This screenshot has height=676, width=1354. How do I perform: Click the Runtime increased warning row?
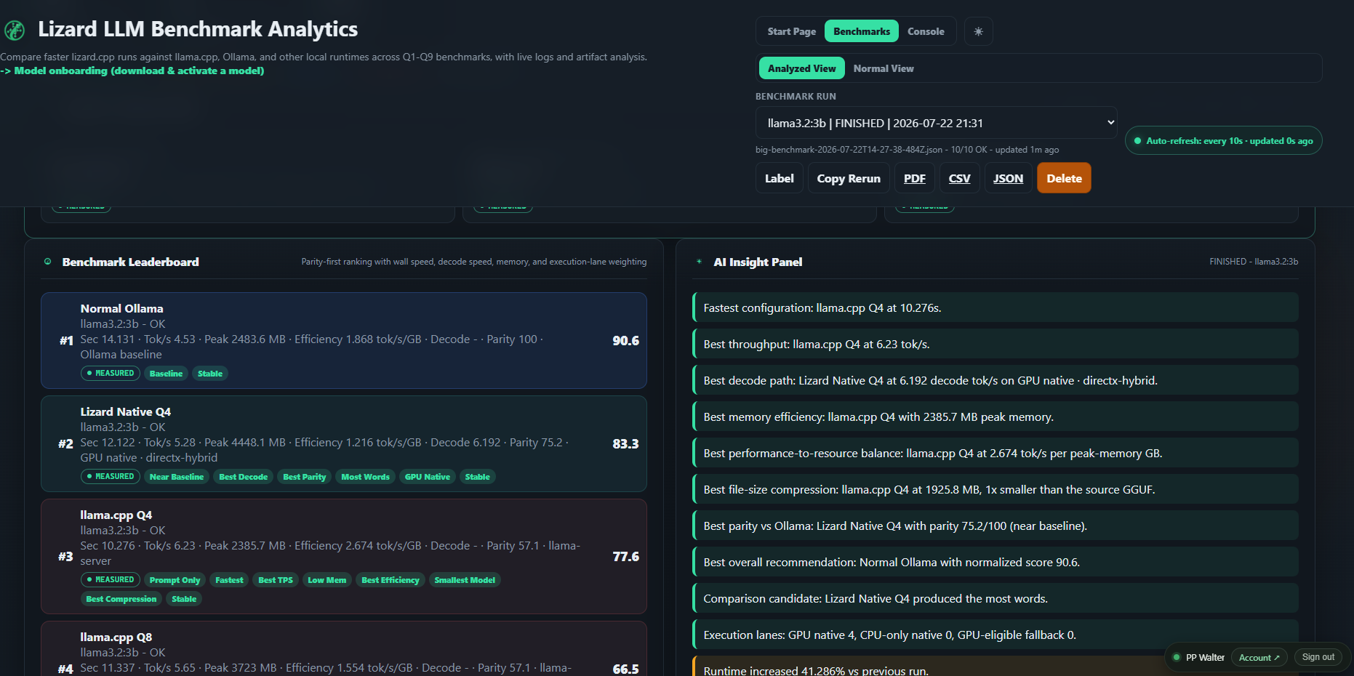[996, 667]
